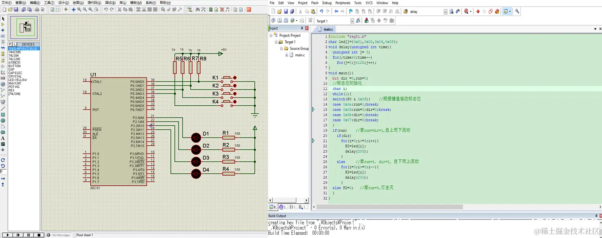Viewport: 602px width, 238px height.
Task: Click the overview thumbnail of the schematic
Action: click(x=24, y=28)
